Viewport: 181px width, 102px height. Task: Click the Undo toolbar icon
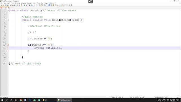click(x=24, y=5)
